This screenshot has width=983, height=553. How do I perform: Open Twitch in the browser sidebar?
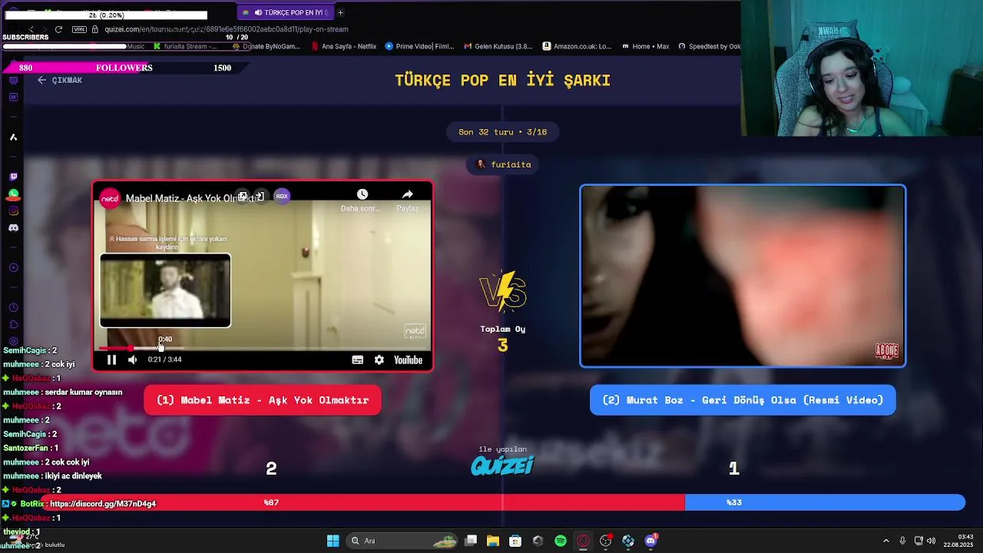[x=13, y=177]
